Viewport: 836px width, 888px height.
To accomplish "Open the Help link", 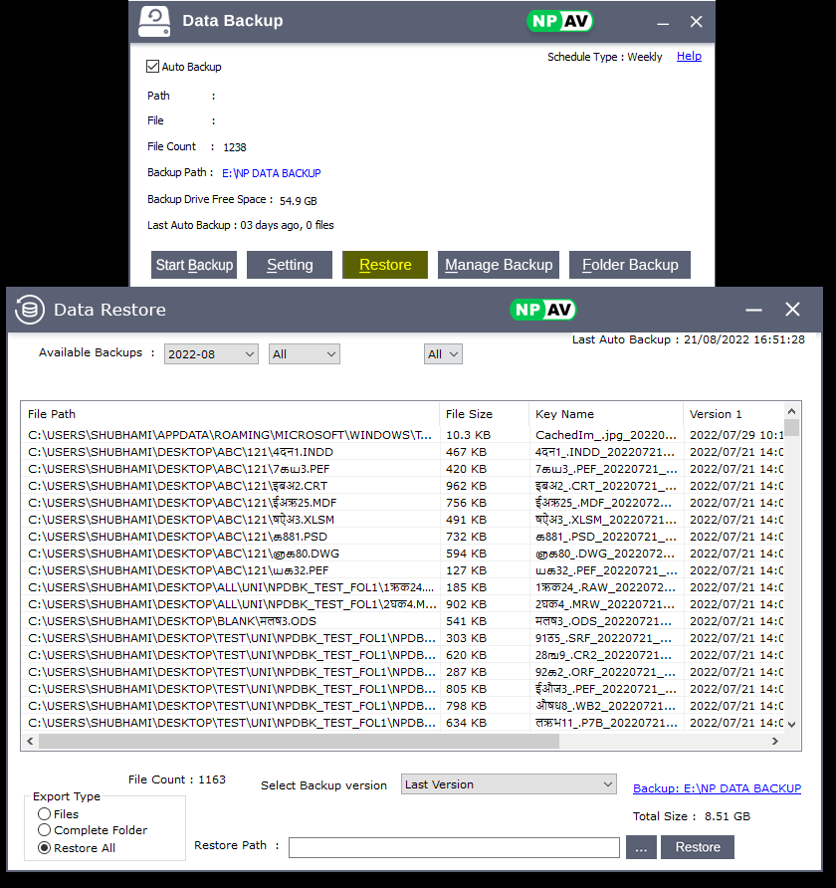I will pyautogui.click(x=689, y=57).
